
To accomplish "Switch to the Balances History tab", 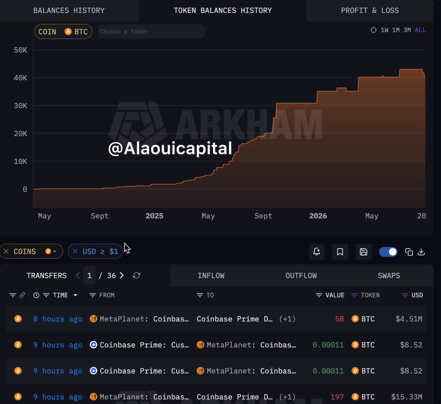I will 69,10.
